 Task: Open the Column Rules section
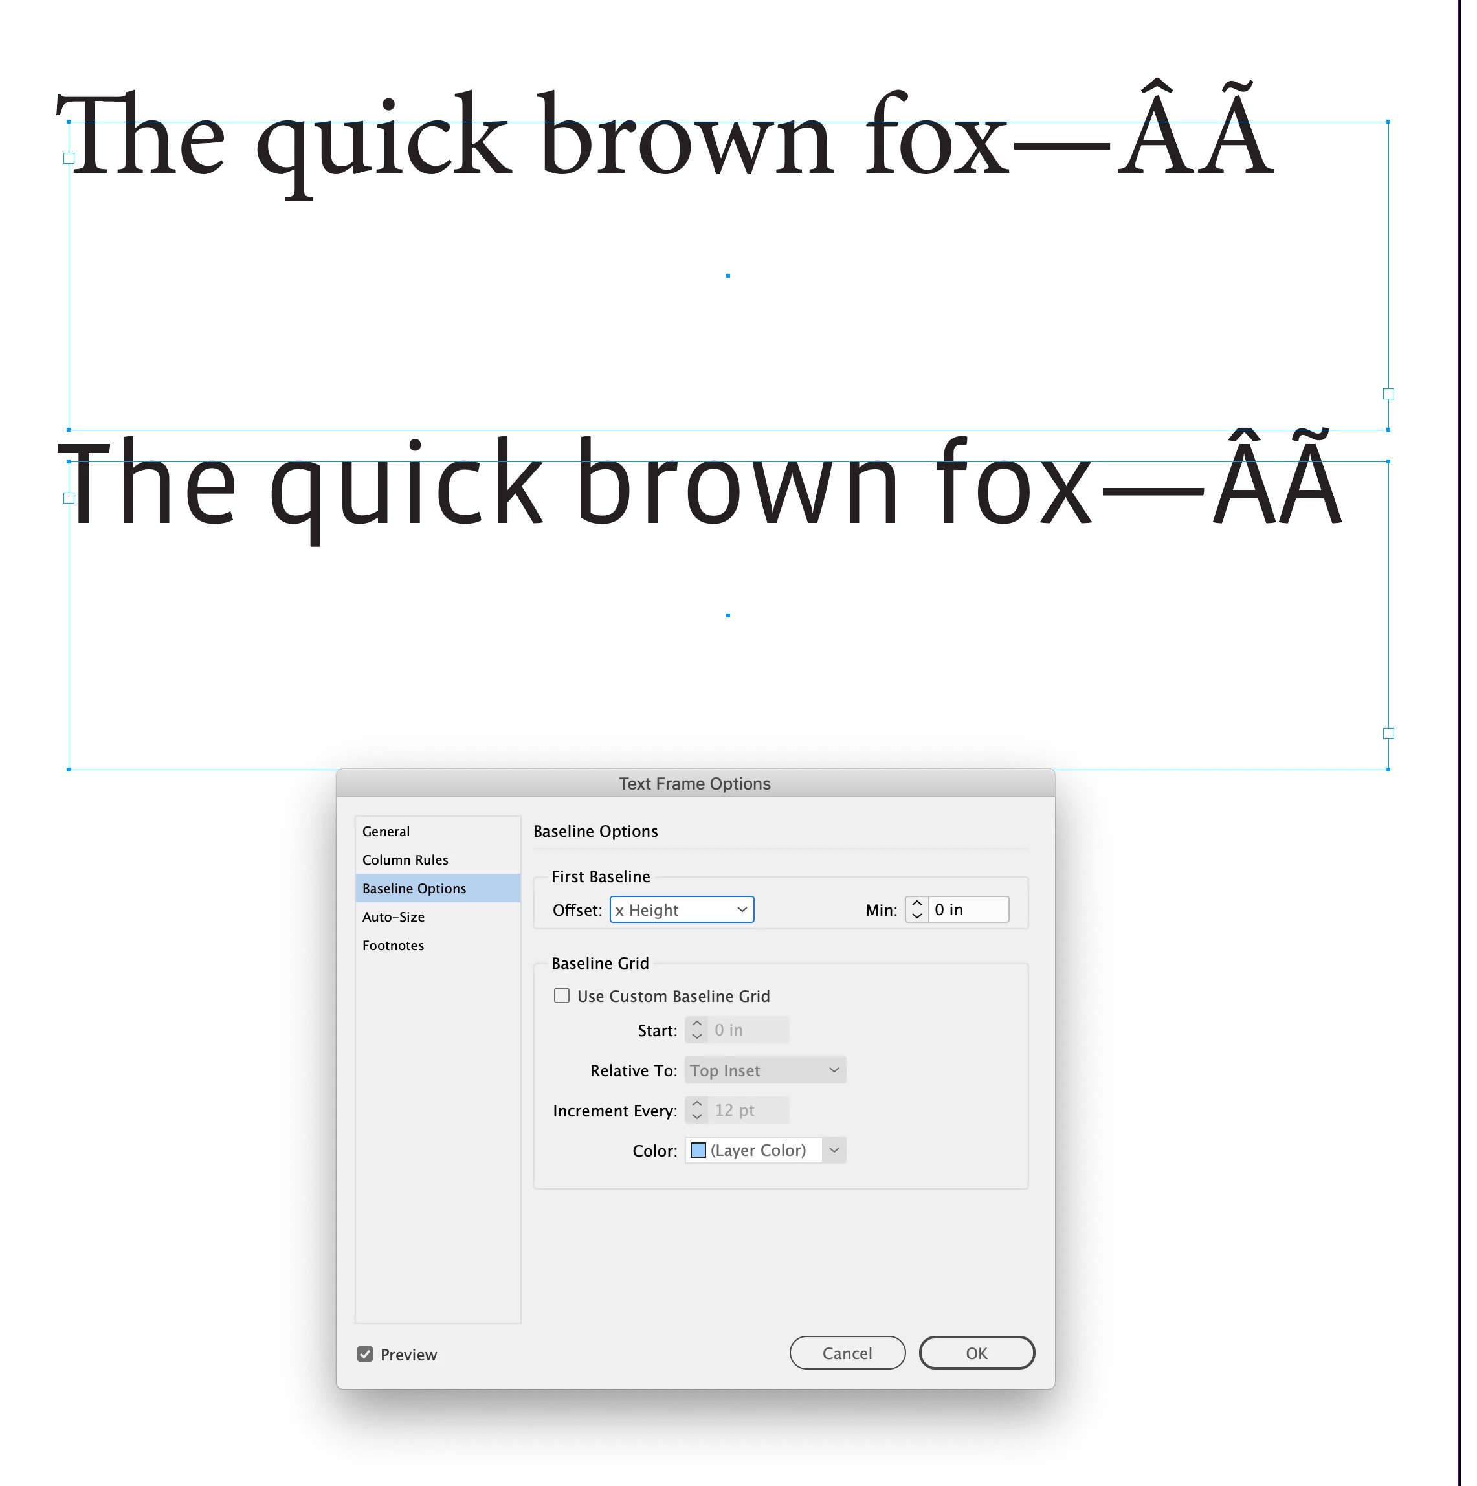(x=405, y=860)
